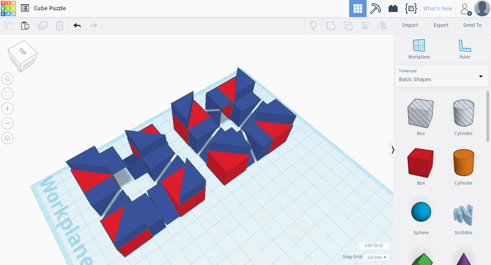491x265 pixels.
Task: Click the invite people icon
Action: coord(465,9)
